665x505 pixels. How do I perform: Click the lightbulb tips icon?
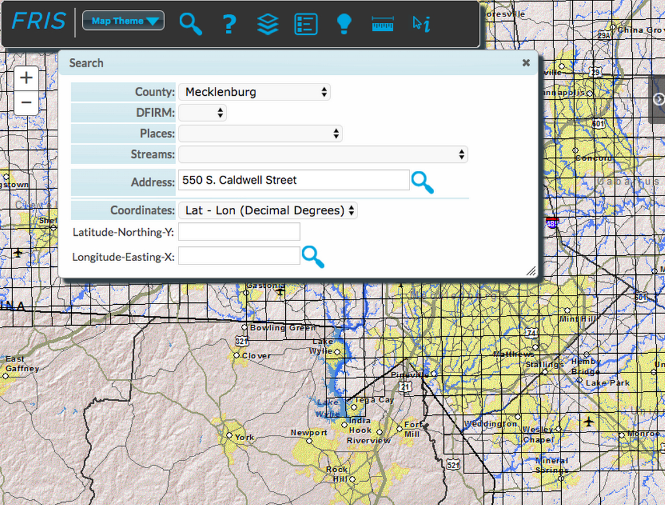coord(344,24)
